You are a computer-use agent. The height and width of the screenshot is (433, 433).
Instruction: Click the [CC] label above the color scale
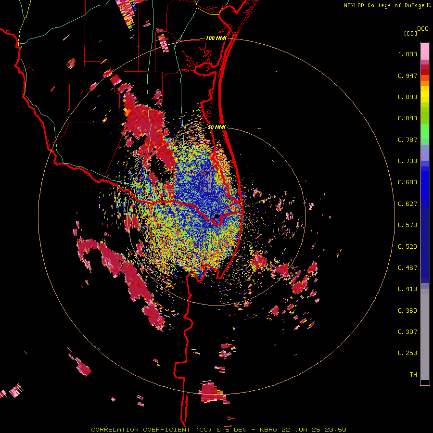click(410, 33)
